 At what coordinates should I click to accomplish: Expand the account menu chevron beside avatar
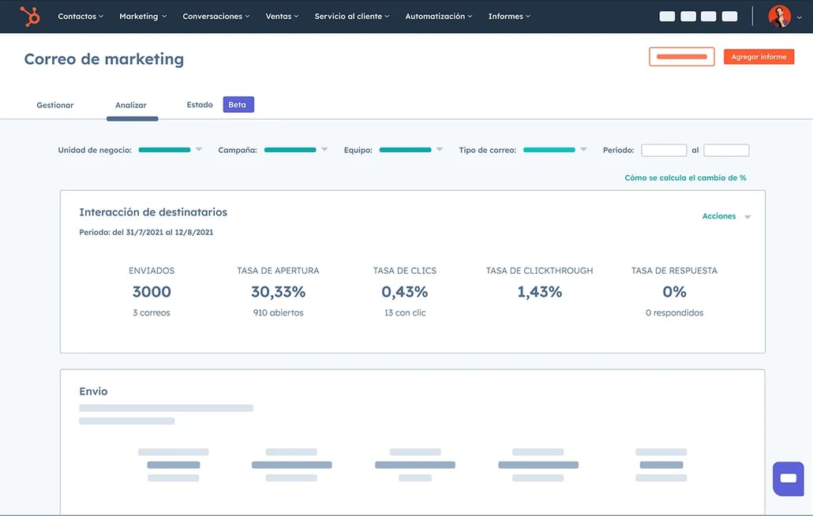[800, 17]
